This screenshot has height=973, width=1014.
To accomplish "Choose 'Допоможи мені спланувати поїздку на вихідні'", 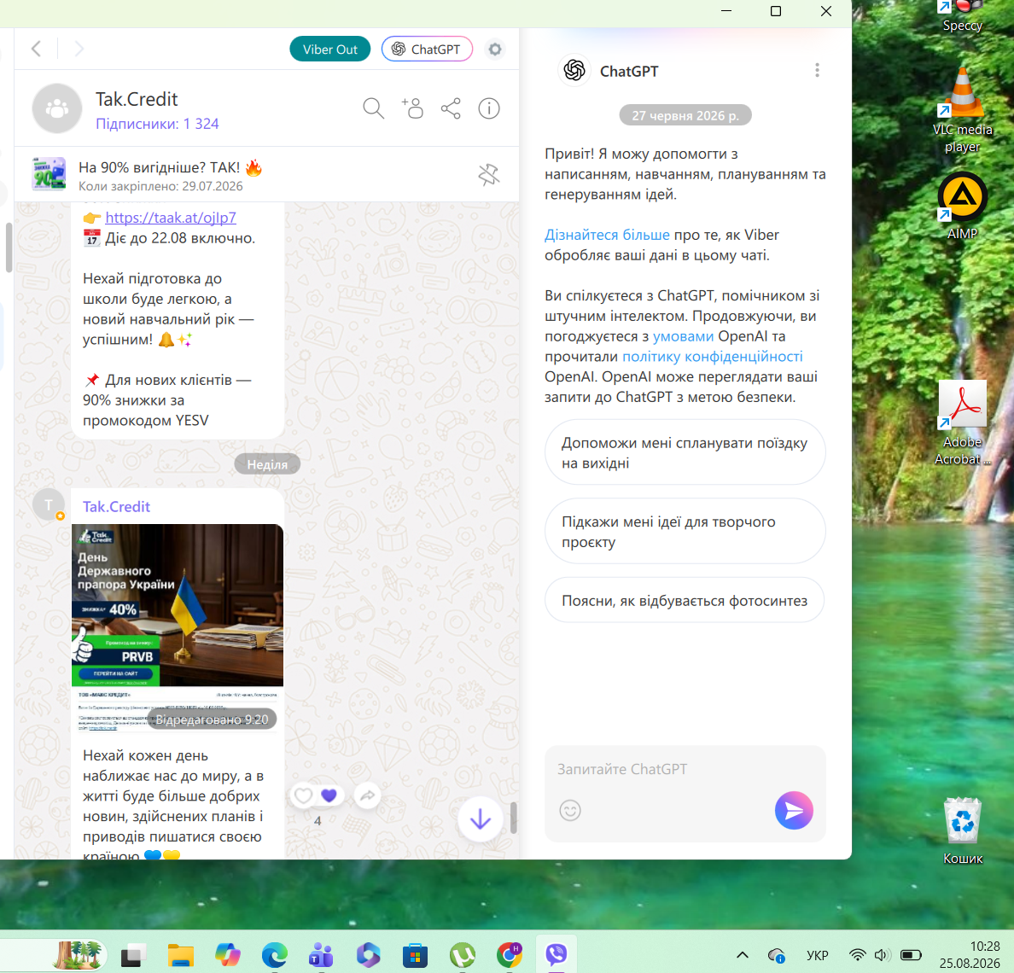I will (x=685, y=452).
